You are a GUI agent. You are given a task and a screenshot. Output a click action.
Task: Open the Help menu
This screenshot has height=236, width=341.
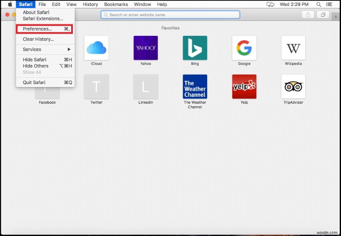pyautogui.click(x=162, y=4)
